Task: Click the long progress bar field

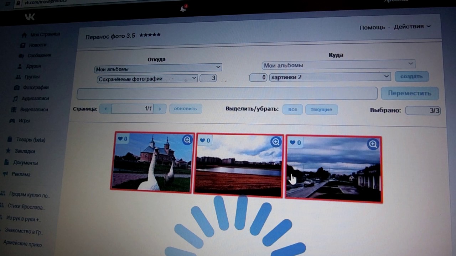Action: pyautogui.click(x=227, y=93)
